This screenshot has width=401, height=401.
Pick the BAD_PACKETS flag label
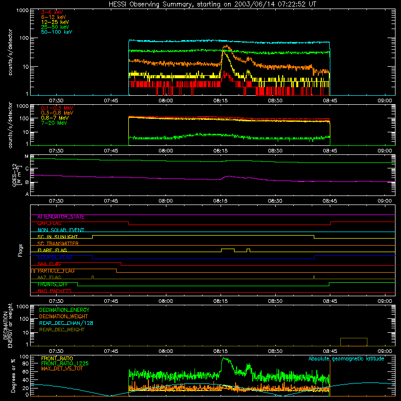click(55, 291)
